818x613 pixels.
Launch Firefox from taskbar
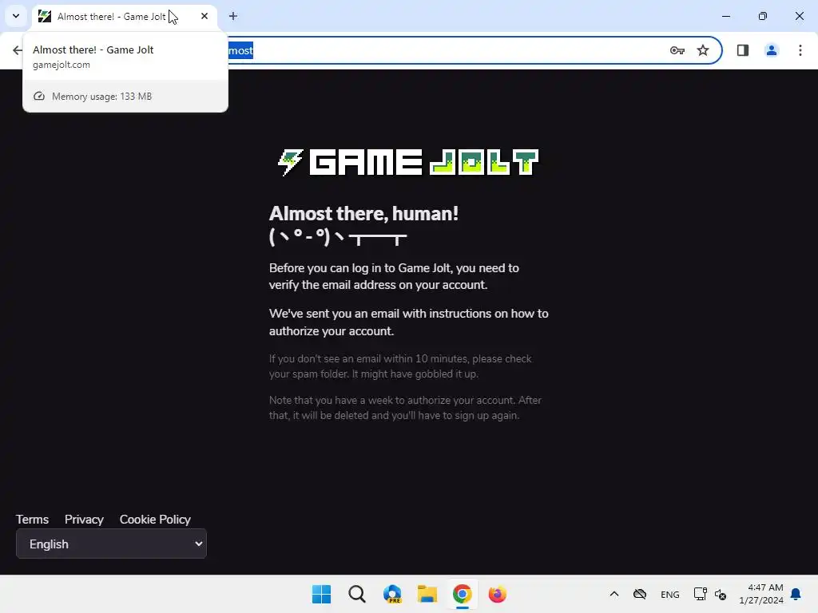pos(497,594)
